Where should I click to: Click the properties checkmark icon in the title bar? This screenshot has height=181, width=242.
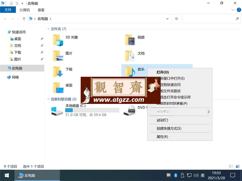(11, 3)
